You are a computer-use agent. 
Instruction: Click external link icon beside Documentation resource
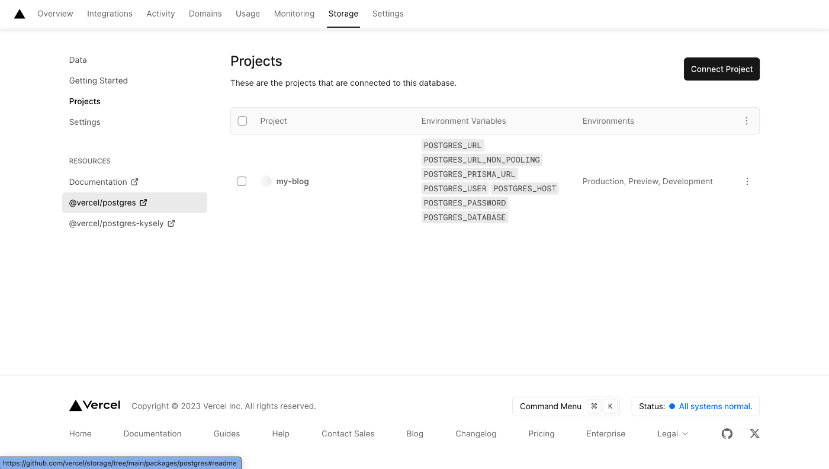pyautogui.click(x=134, y=182)
